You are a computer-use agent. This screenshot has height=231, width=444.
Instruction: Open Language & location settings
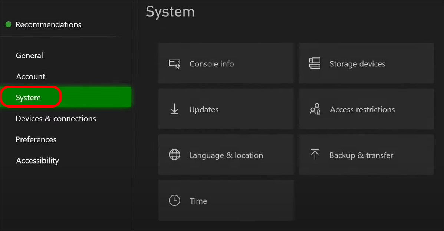tap(226, 155)
